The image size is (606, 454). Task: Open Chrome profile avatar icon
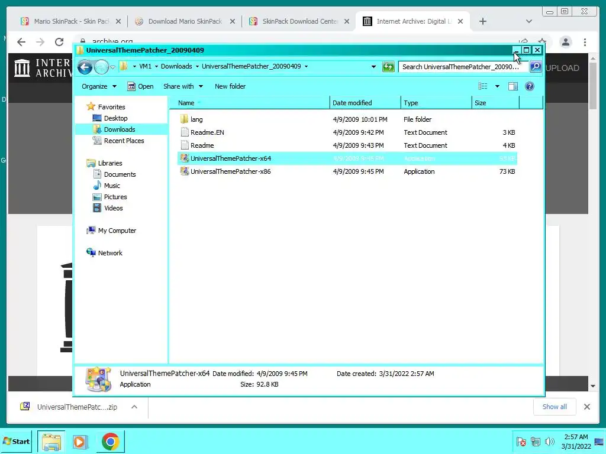coord(565,42)
